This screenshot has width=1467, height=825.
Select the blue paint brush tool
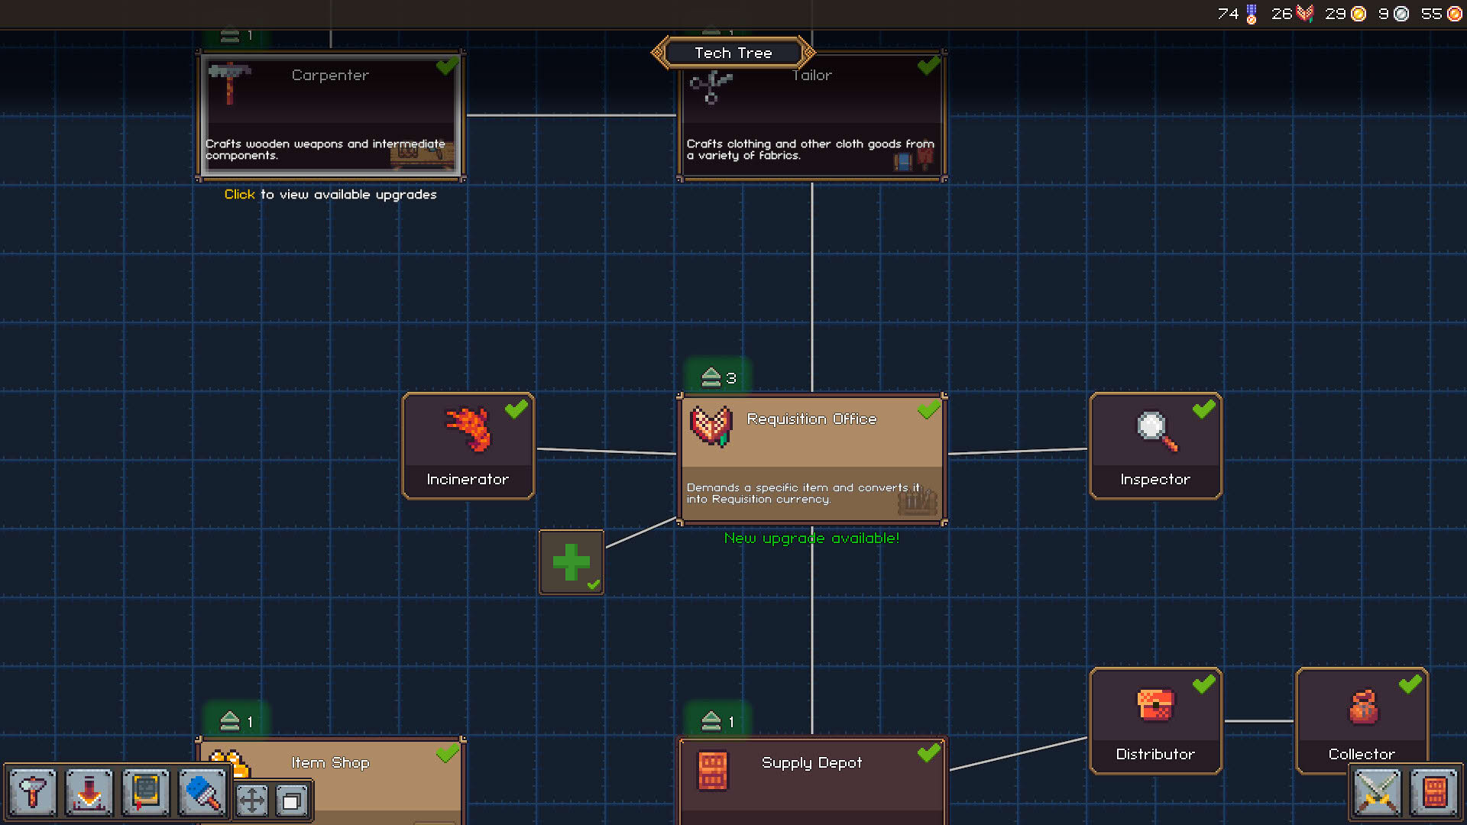click(x=202, y=792)
